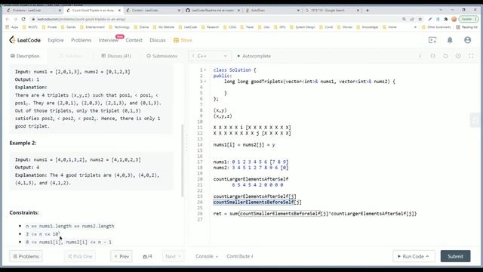Open Discuss in top navigation
483x272 pixels.
158,40
